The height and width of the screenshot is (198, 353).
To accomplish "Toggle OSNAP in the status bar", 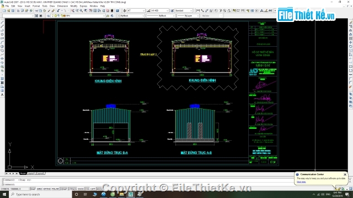I will point(63,189).
